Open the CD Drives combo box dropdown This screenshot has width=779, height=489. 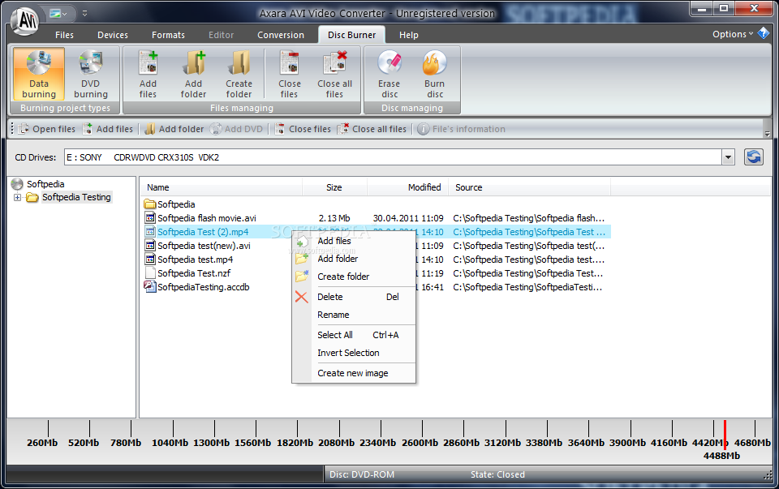(x=729, y=157)
